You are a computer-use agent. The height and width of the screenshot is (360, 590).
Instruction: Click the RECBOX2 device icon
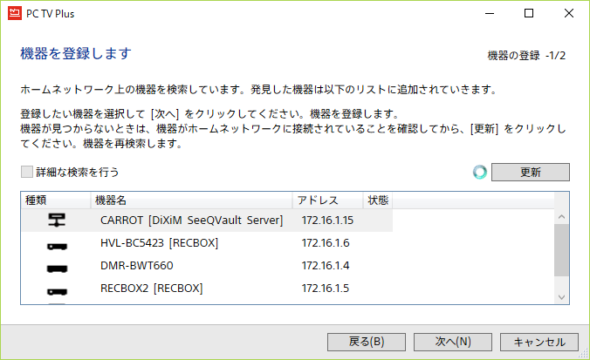coord(57,289)
